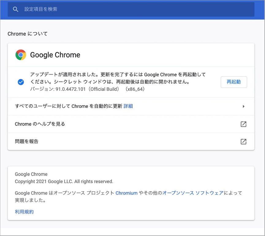This screenshot has width=265, height=236.
Task: Select the 問題を報告 text
Action: pyautogui.click(x=27, y=141)
